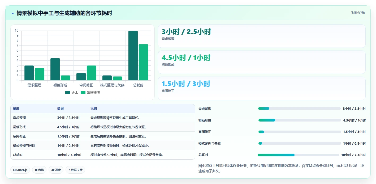This screenshot has width=376, height=184.
Task: Click the Chart.js tag
Action: pos(20,170)
